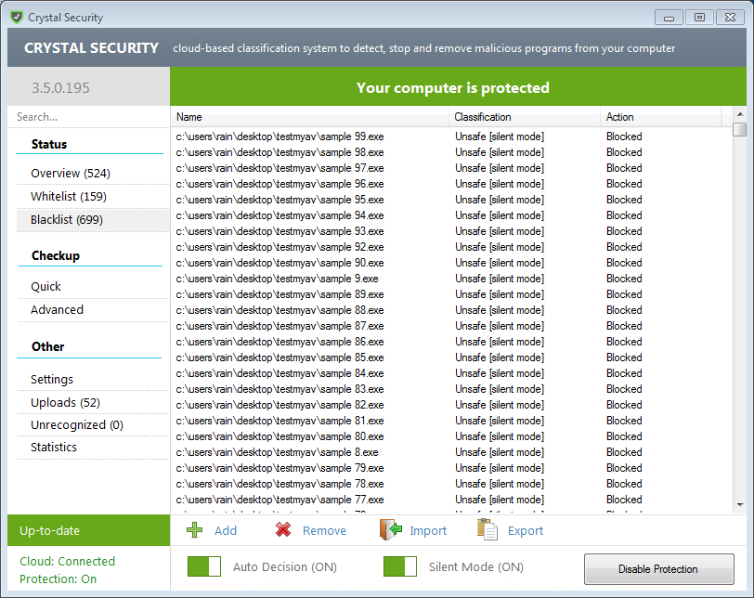Click the green plus Add icon

click(194, 530)
